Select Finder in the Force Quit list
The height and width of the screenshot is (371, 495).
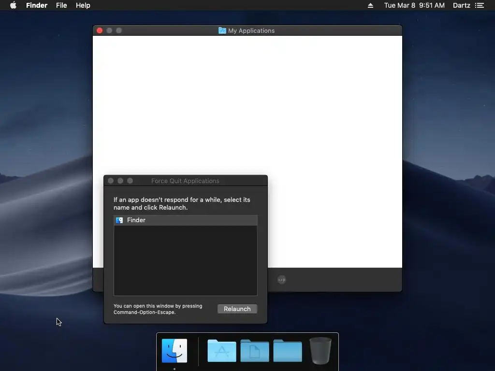pyautogui.click(x=185, y=220)
